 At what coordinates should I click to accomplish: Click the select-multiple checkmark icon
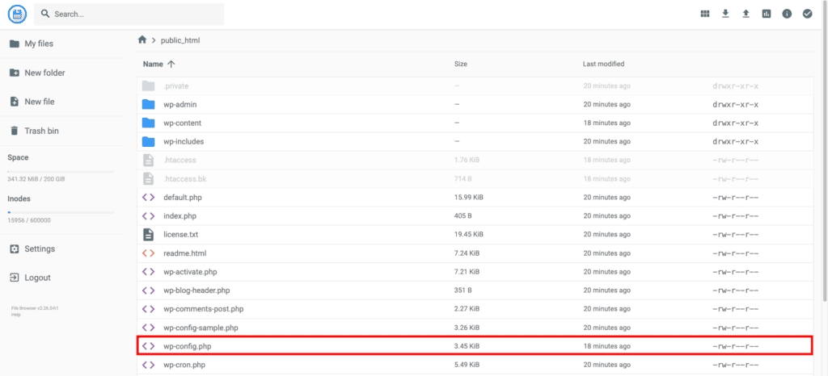coord(808,15)
